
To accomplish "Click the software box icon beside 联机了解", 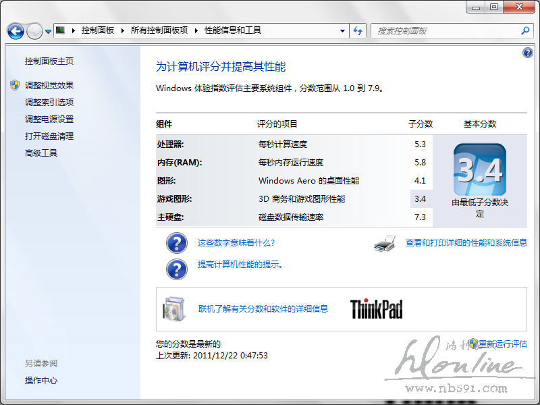I will pos(173,309).
